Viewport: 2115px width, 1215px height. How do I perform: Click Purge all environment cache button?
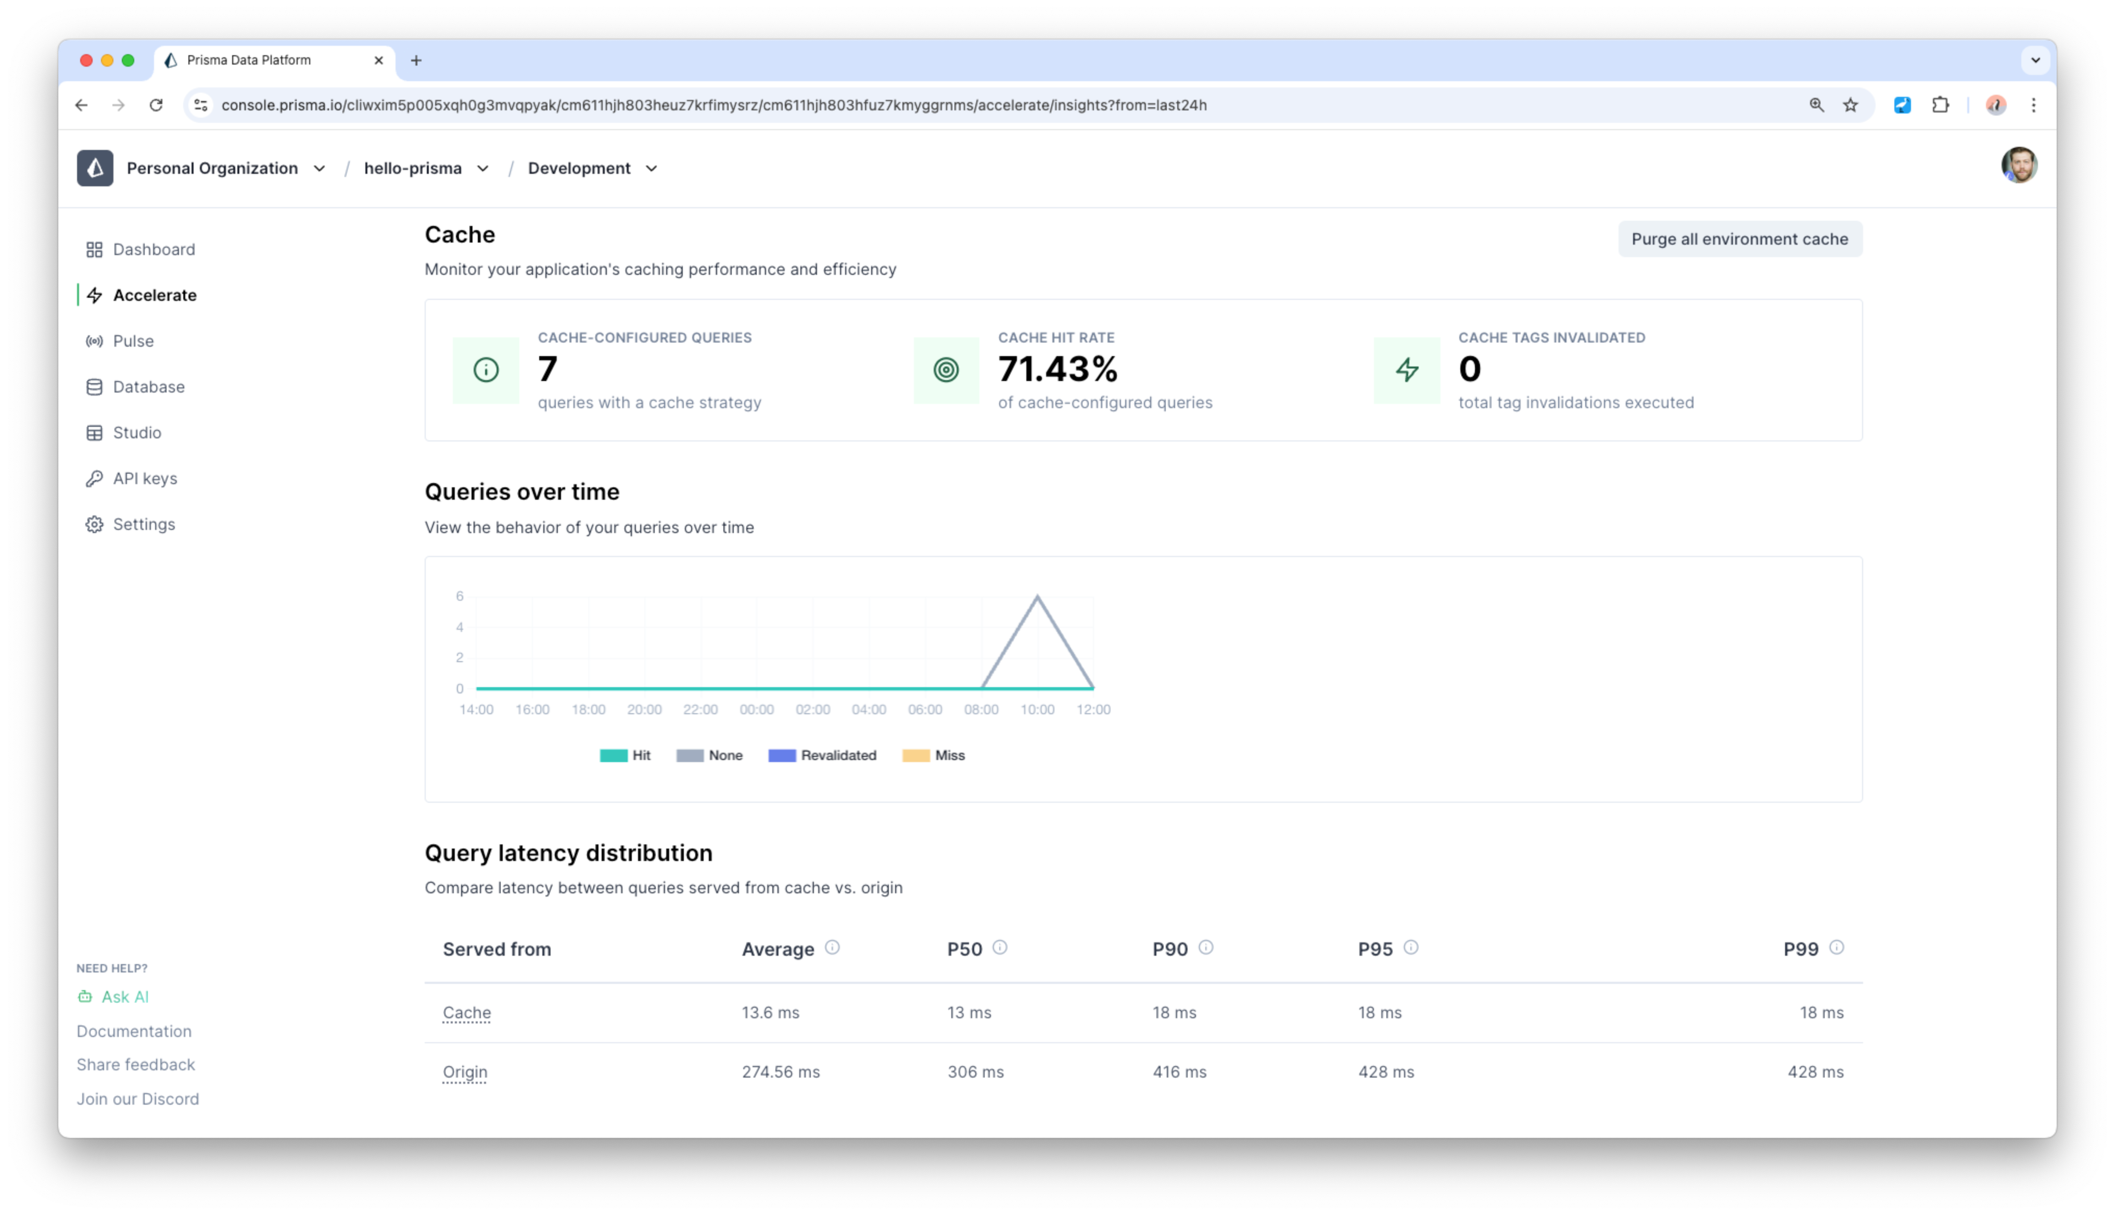click(x=1739, y=238)
